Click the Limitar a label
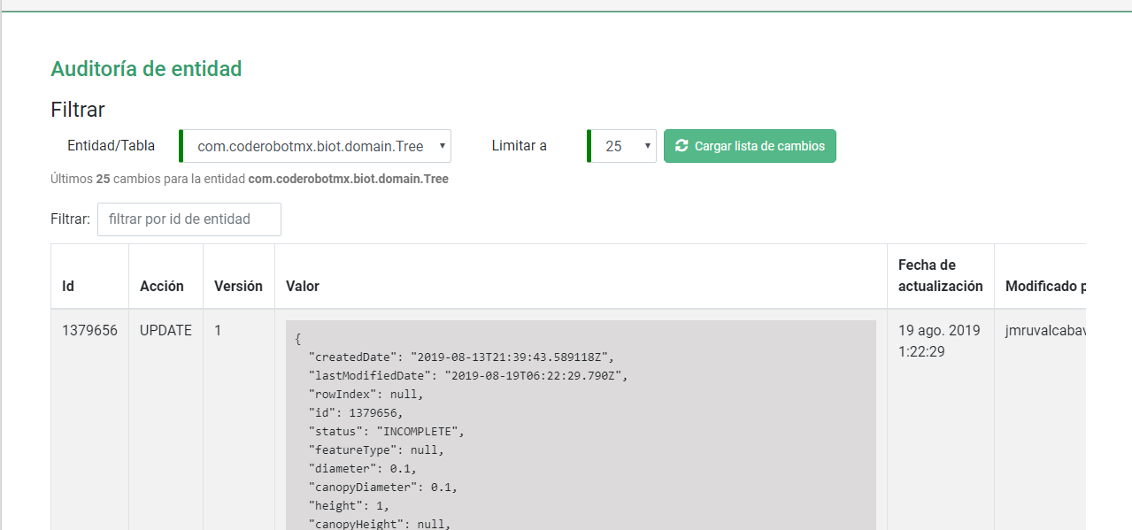The height and width of the screenshot is (530, 1132). [519, 146]
